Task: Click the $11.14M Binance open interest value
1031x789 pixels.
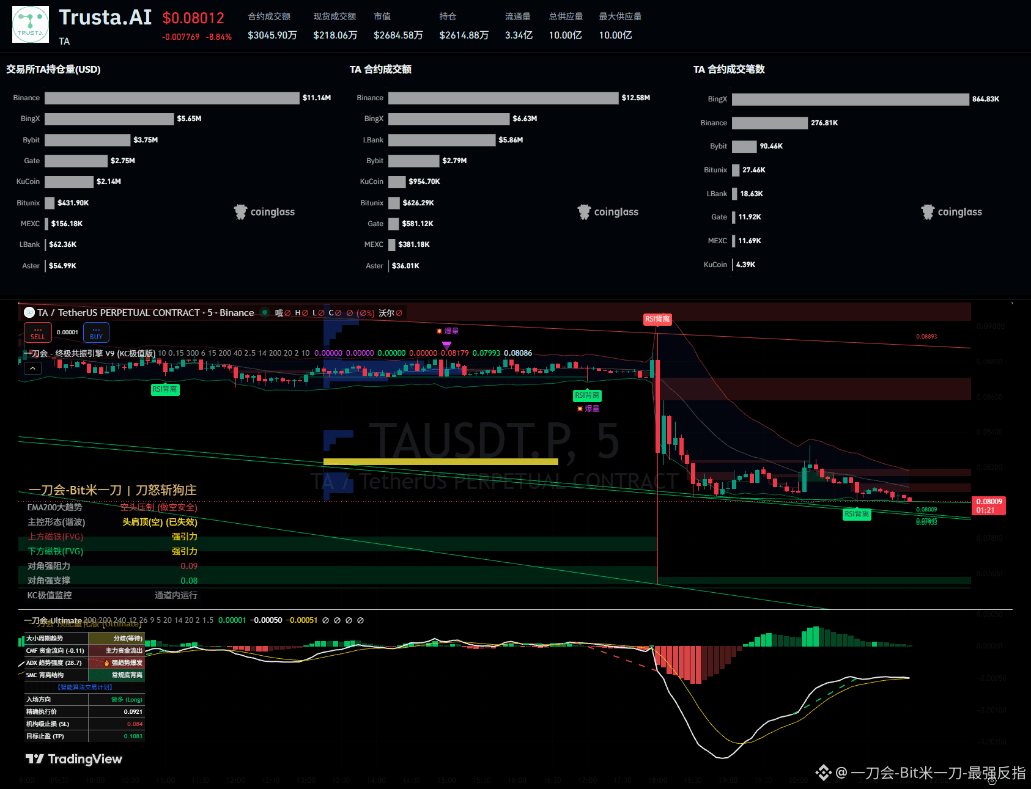Action: [317, 98]
